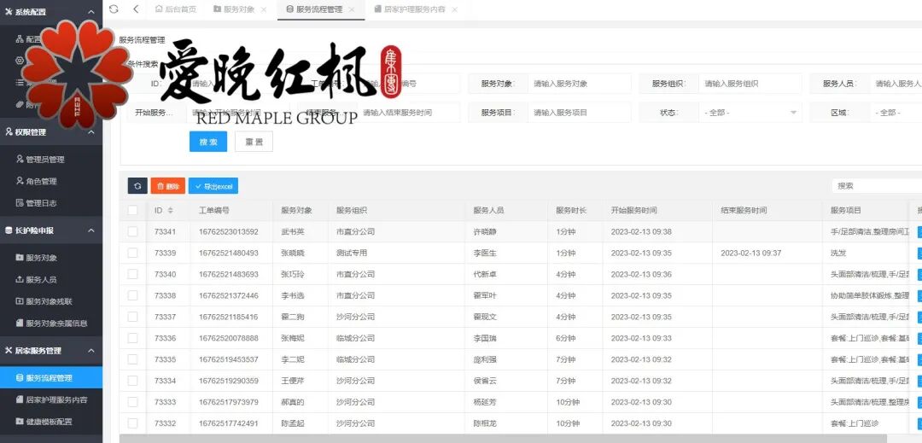
Task: Click the 长护险申报 section database icon
Action: tap(9, 230)
